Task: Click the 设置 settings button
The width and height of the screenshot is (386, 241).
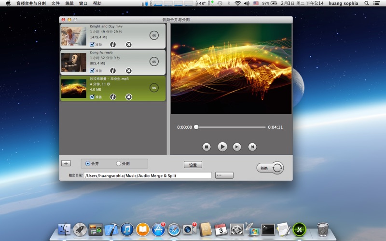Action: [193, 165]
